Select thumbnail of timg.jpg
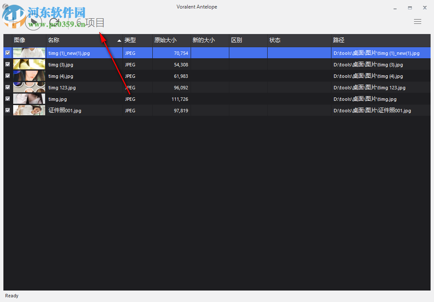Image resolution: width=434 pixels, height=302 pixels. click(x=29, y=99)
